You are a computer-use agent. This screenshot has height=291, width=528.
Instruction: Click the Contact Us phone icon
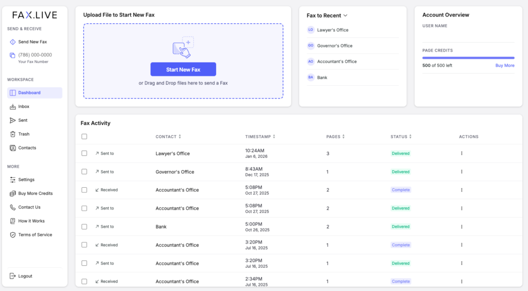point(13,207)
